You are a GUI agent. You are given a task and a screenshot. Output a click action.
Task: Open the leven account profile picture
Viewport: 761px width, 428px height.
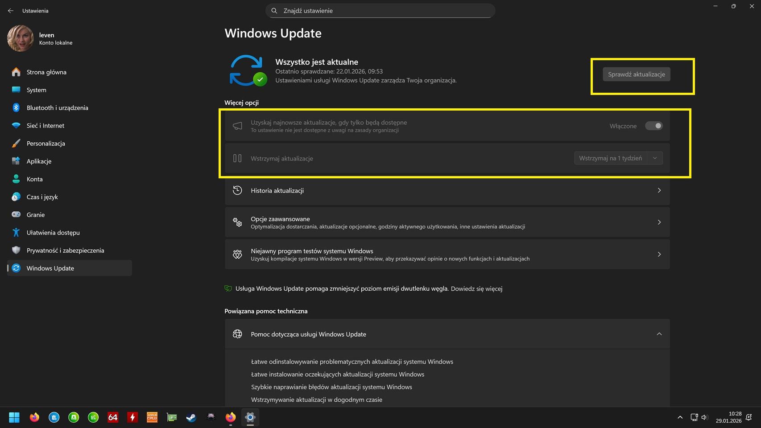tap(21, 38)
